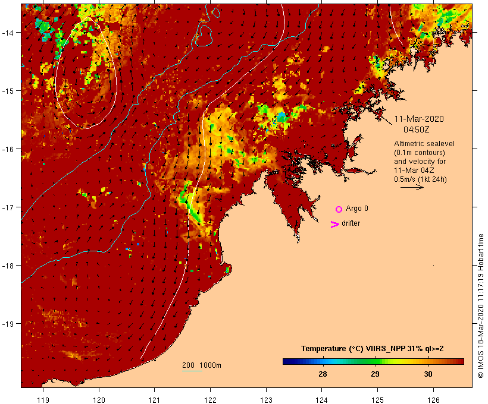Screen dimensions: 488x404
Task: Click the longitude axis label 121
Action: click(x=154, y=400)
